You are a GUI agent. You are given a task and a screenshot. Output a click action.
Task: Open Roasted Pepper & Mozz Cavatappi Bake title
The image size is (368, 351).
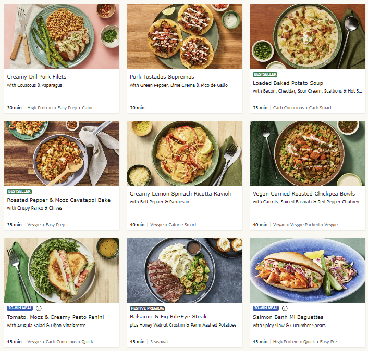(59, 200)
